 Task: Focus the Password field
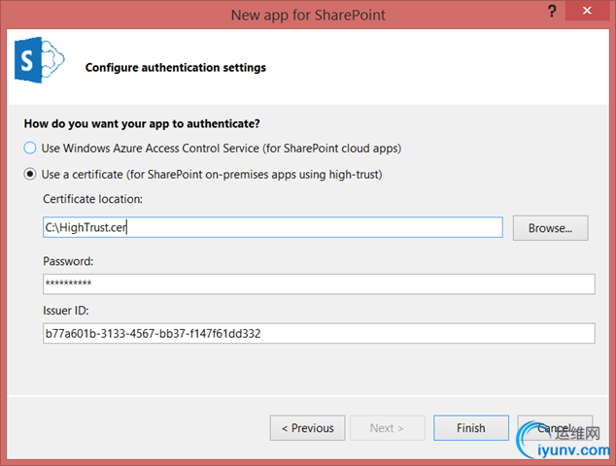[x=319, y=283]
